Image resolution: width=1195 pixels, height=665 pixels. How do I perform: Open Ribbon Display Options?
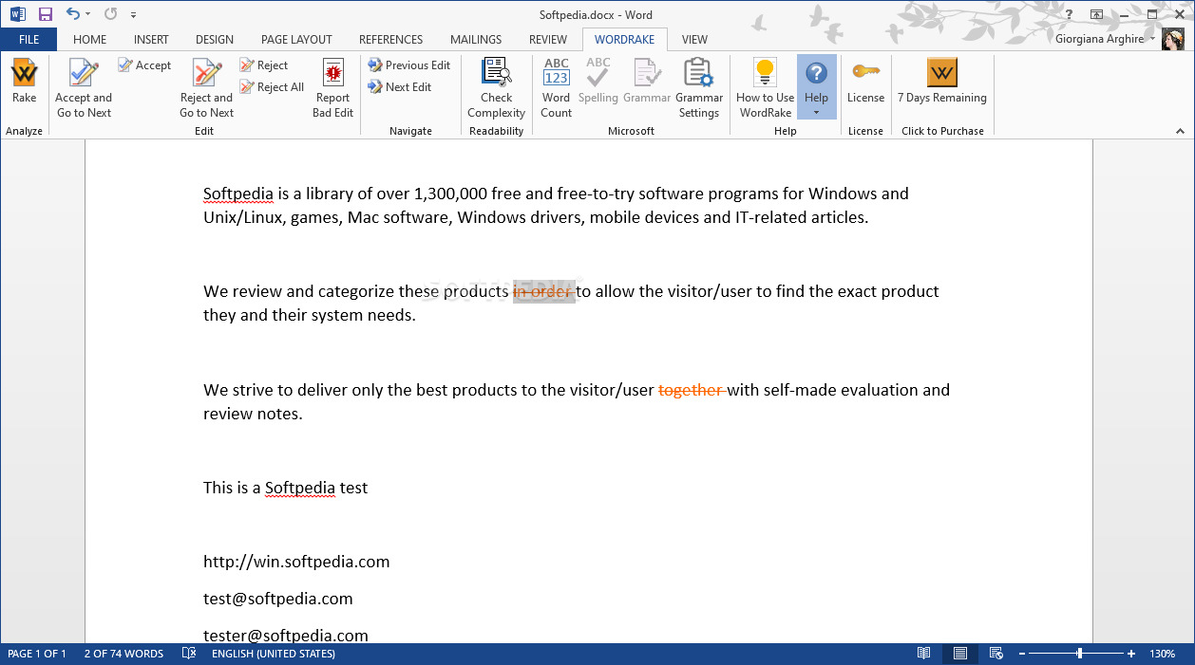tap(1097, 14)
